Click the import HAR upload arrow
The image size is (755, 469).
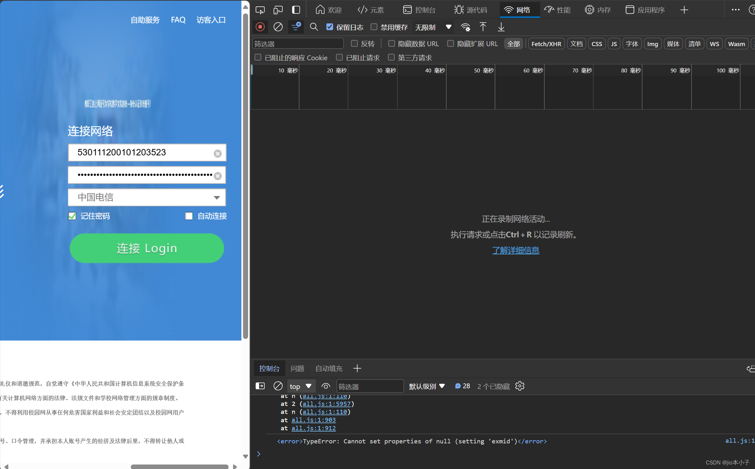[483, 27]
